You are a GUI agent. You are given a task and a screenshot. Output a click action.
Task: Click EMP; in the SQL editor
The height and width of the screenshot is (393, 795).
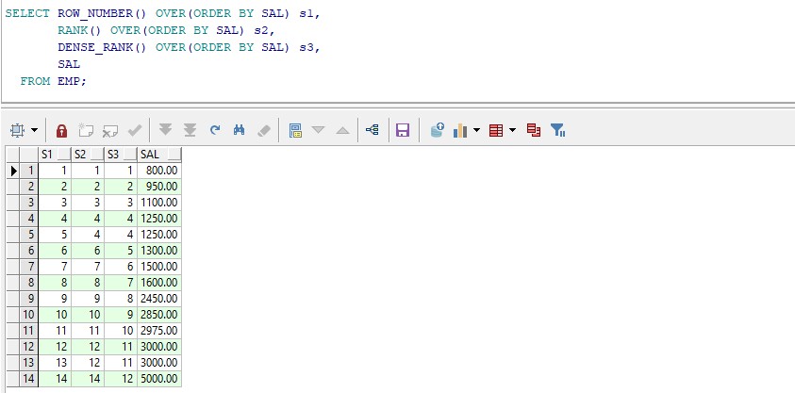tap(72, 80)
